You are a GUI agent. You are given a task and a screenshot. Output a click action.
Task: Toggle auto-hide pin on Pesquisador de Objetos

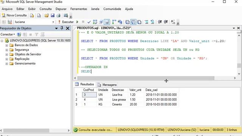point(62,28)
